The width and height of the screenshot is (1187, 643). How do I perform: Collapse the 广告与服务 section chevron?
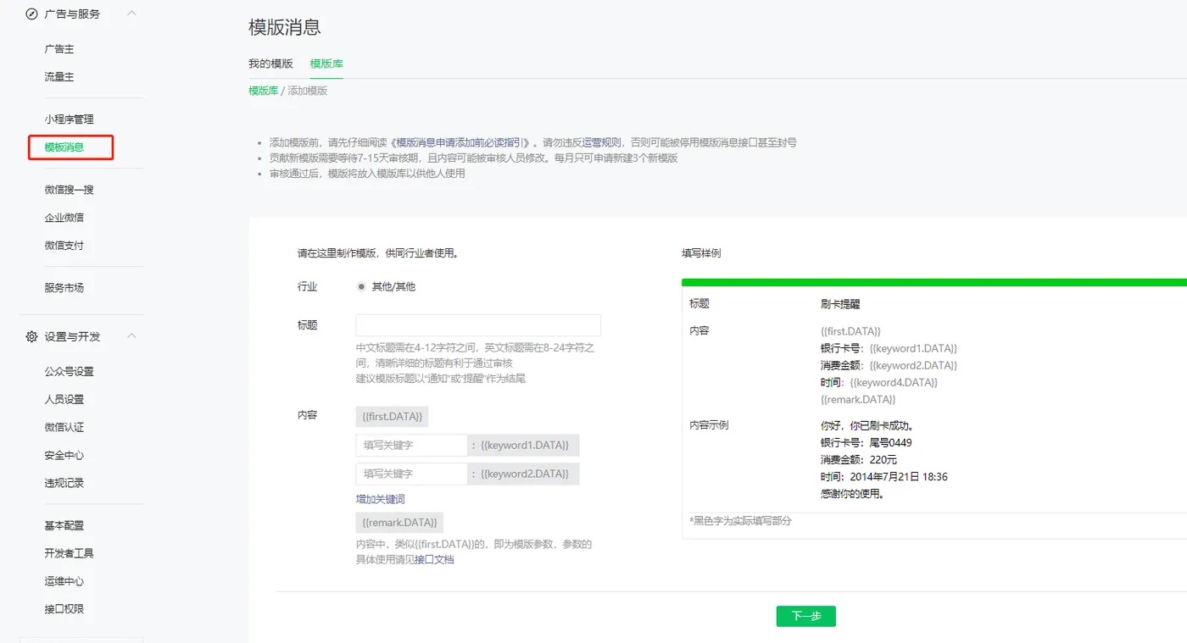click(131, 14)
